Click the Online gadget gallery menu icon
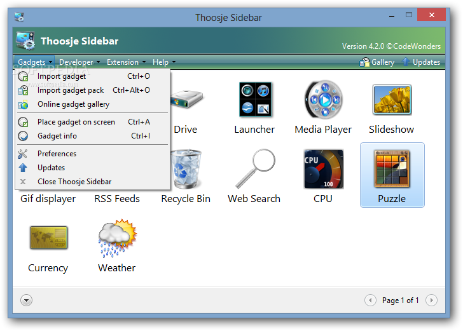Screen dimensions: 463x331 [23, 104]
